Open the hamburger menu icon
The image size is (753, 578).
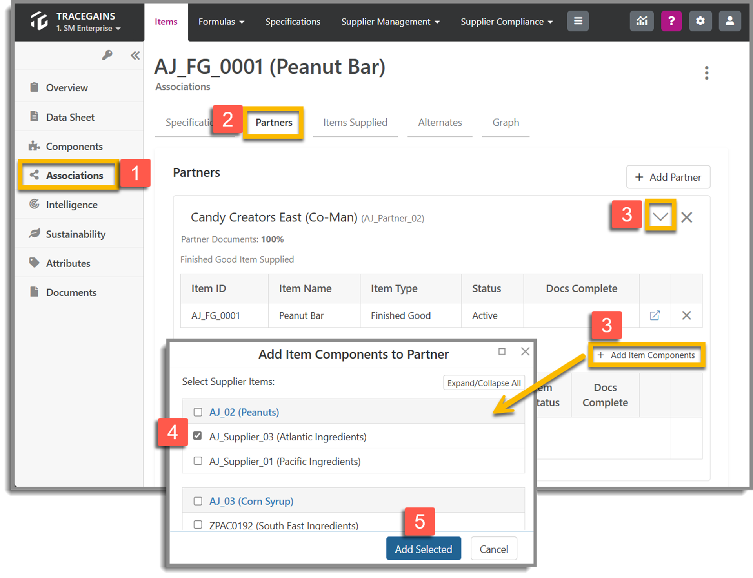tap(578, 21)
